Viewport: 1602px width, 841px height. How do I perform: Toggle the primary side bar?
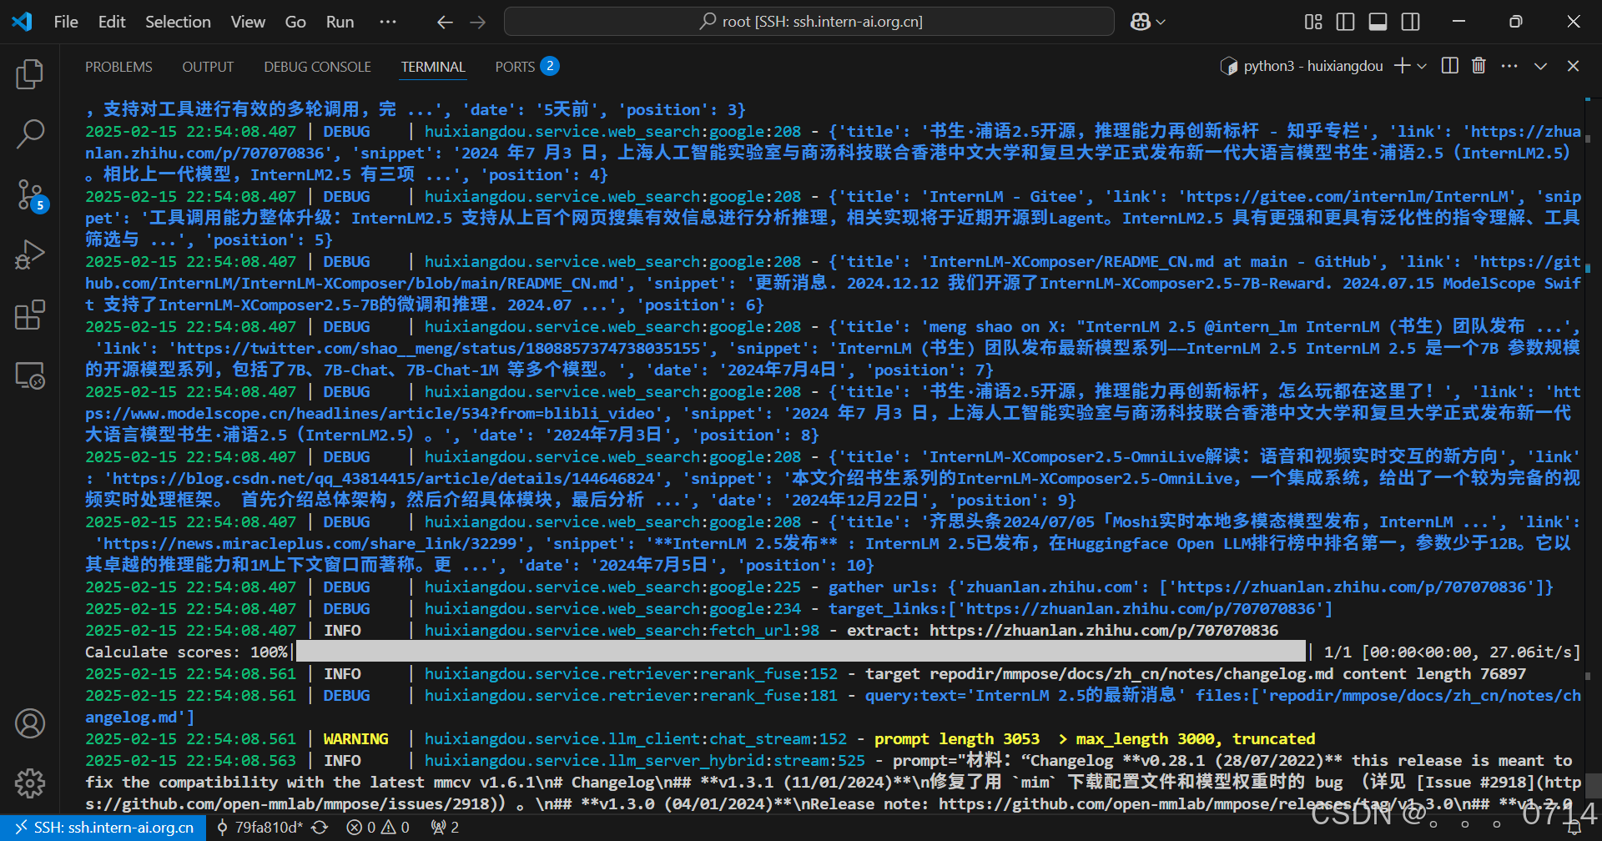point(1345,22)
